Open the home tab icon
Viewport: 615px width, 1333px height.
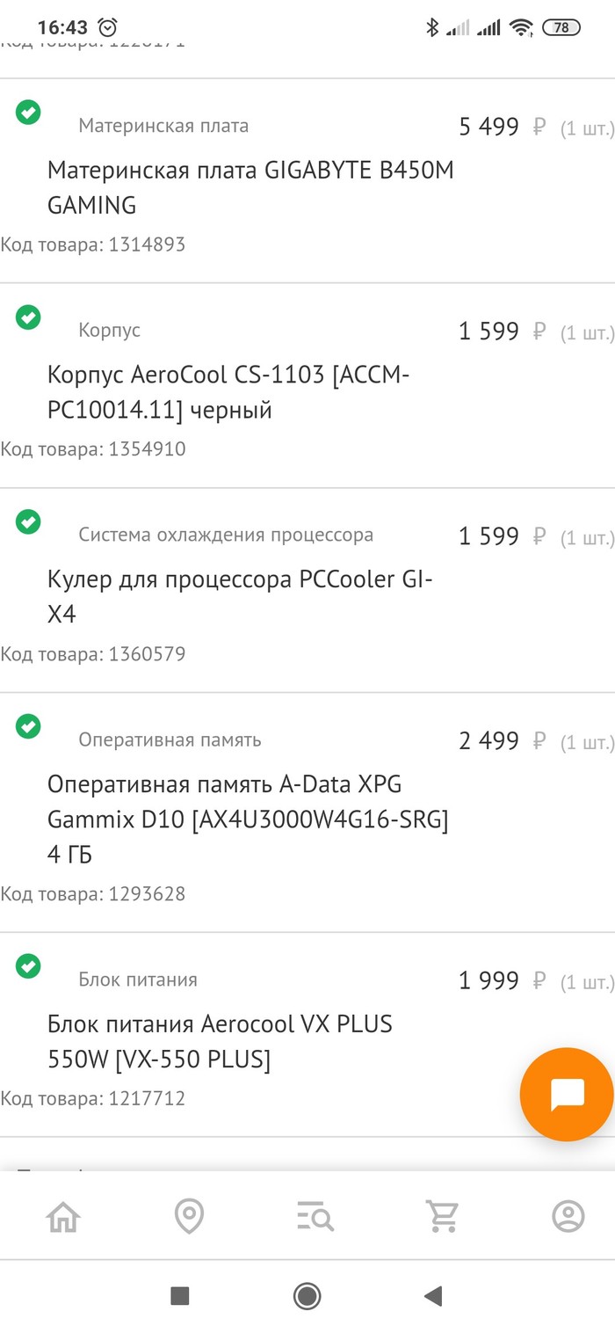(63, 1217)
